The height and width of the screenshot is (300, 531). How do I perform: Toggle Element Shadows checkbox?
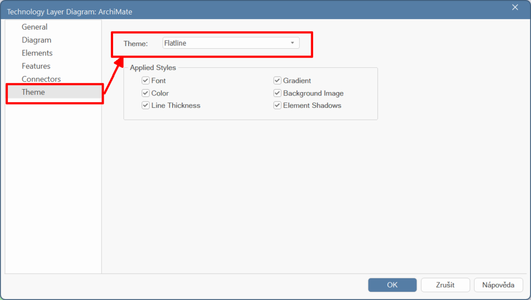pyautogui.click(x=277, y=106)
